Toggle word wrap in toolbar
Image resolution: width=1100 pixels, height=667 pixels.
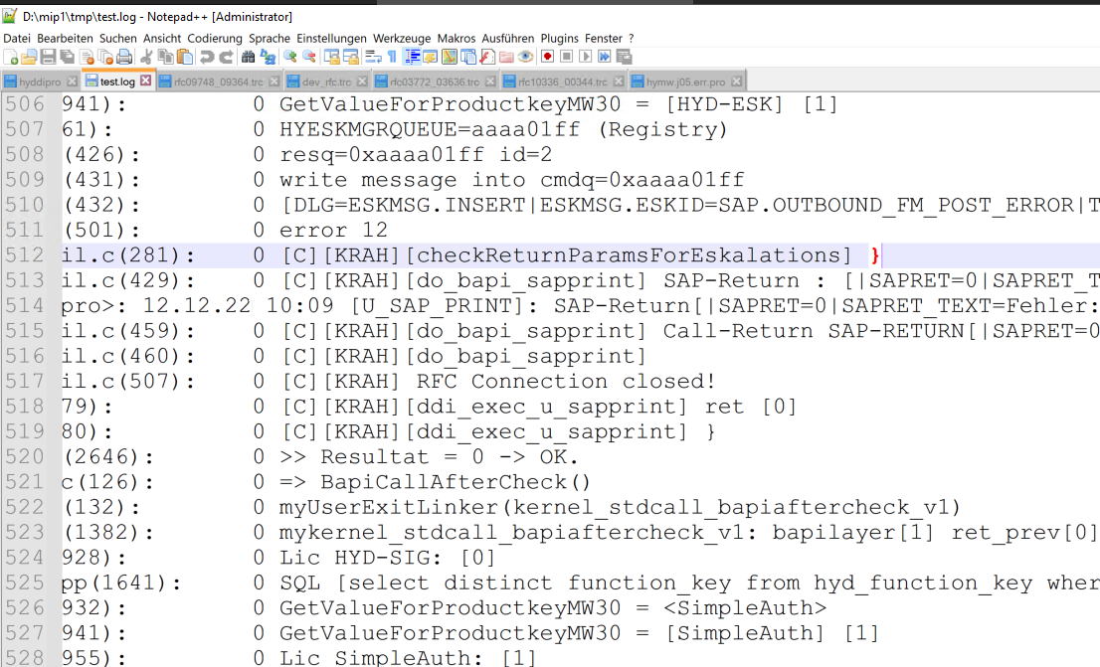373,57
